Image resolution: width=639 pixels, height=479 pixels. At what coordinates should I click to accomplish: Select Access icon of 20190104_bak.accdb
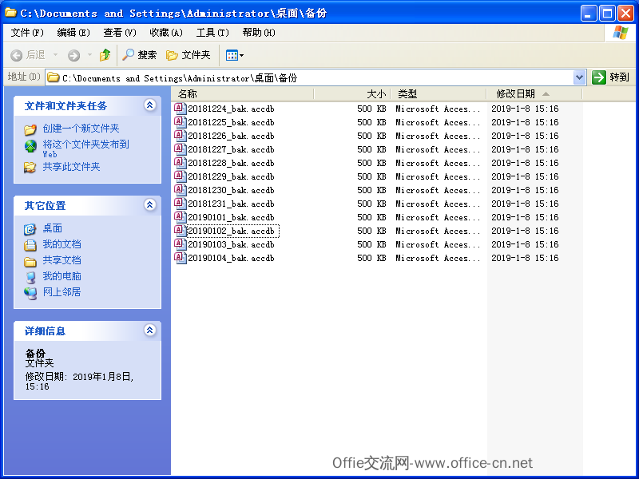pyautogui.click(x=180, y=258)
